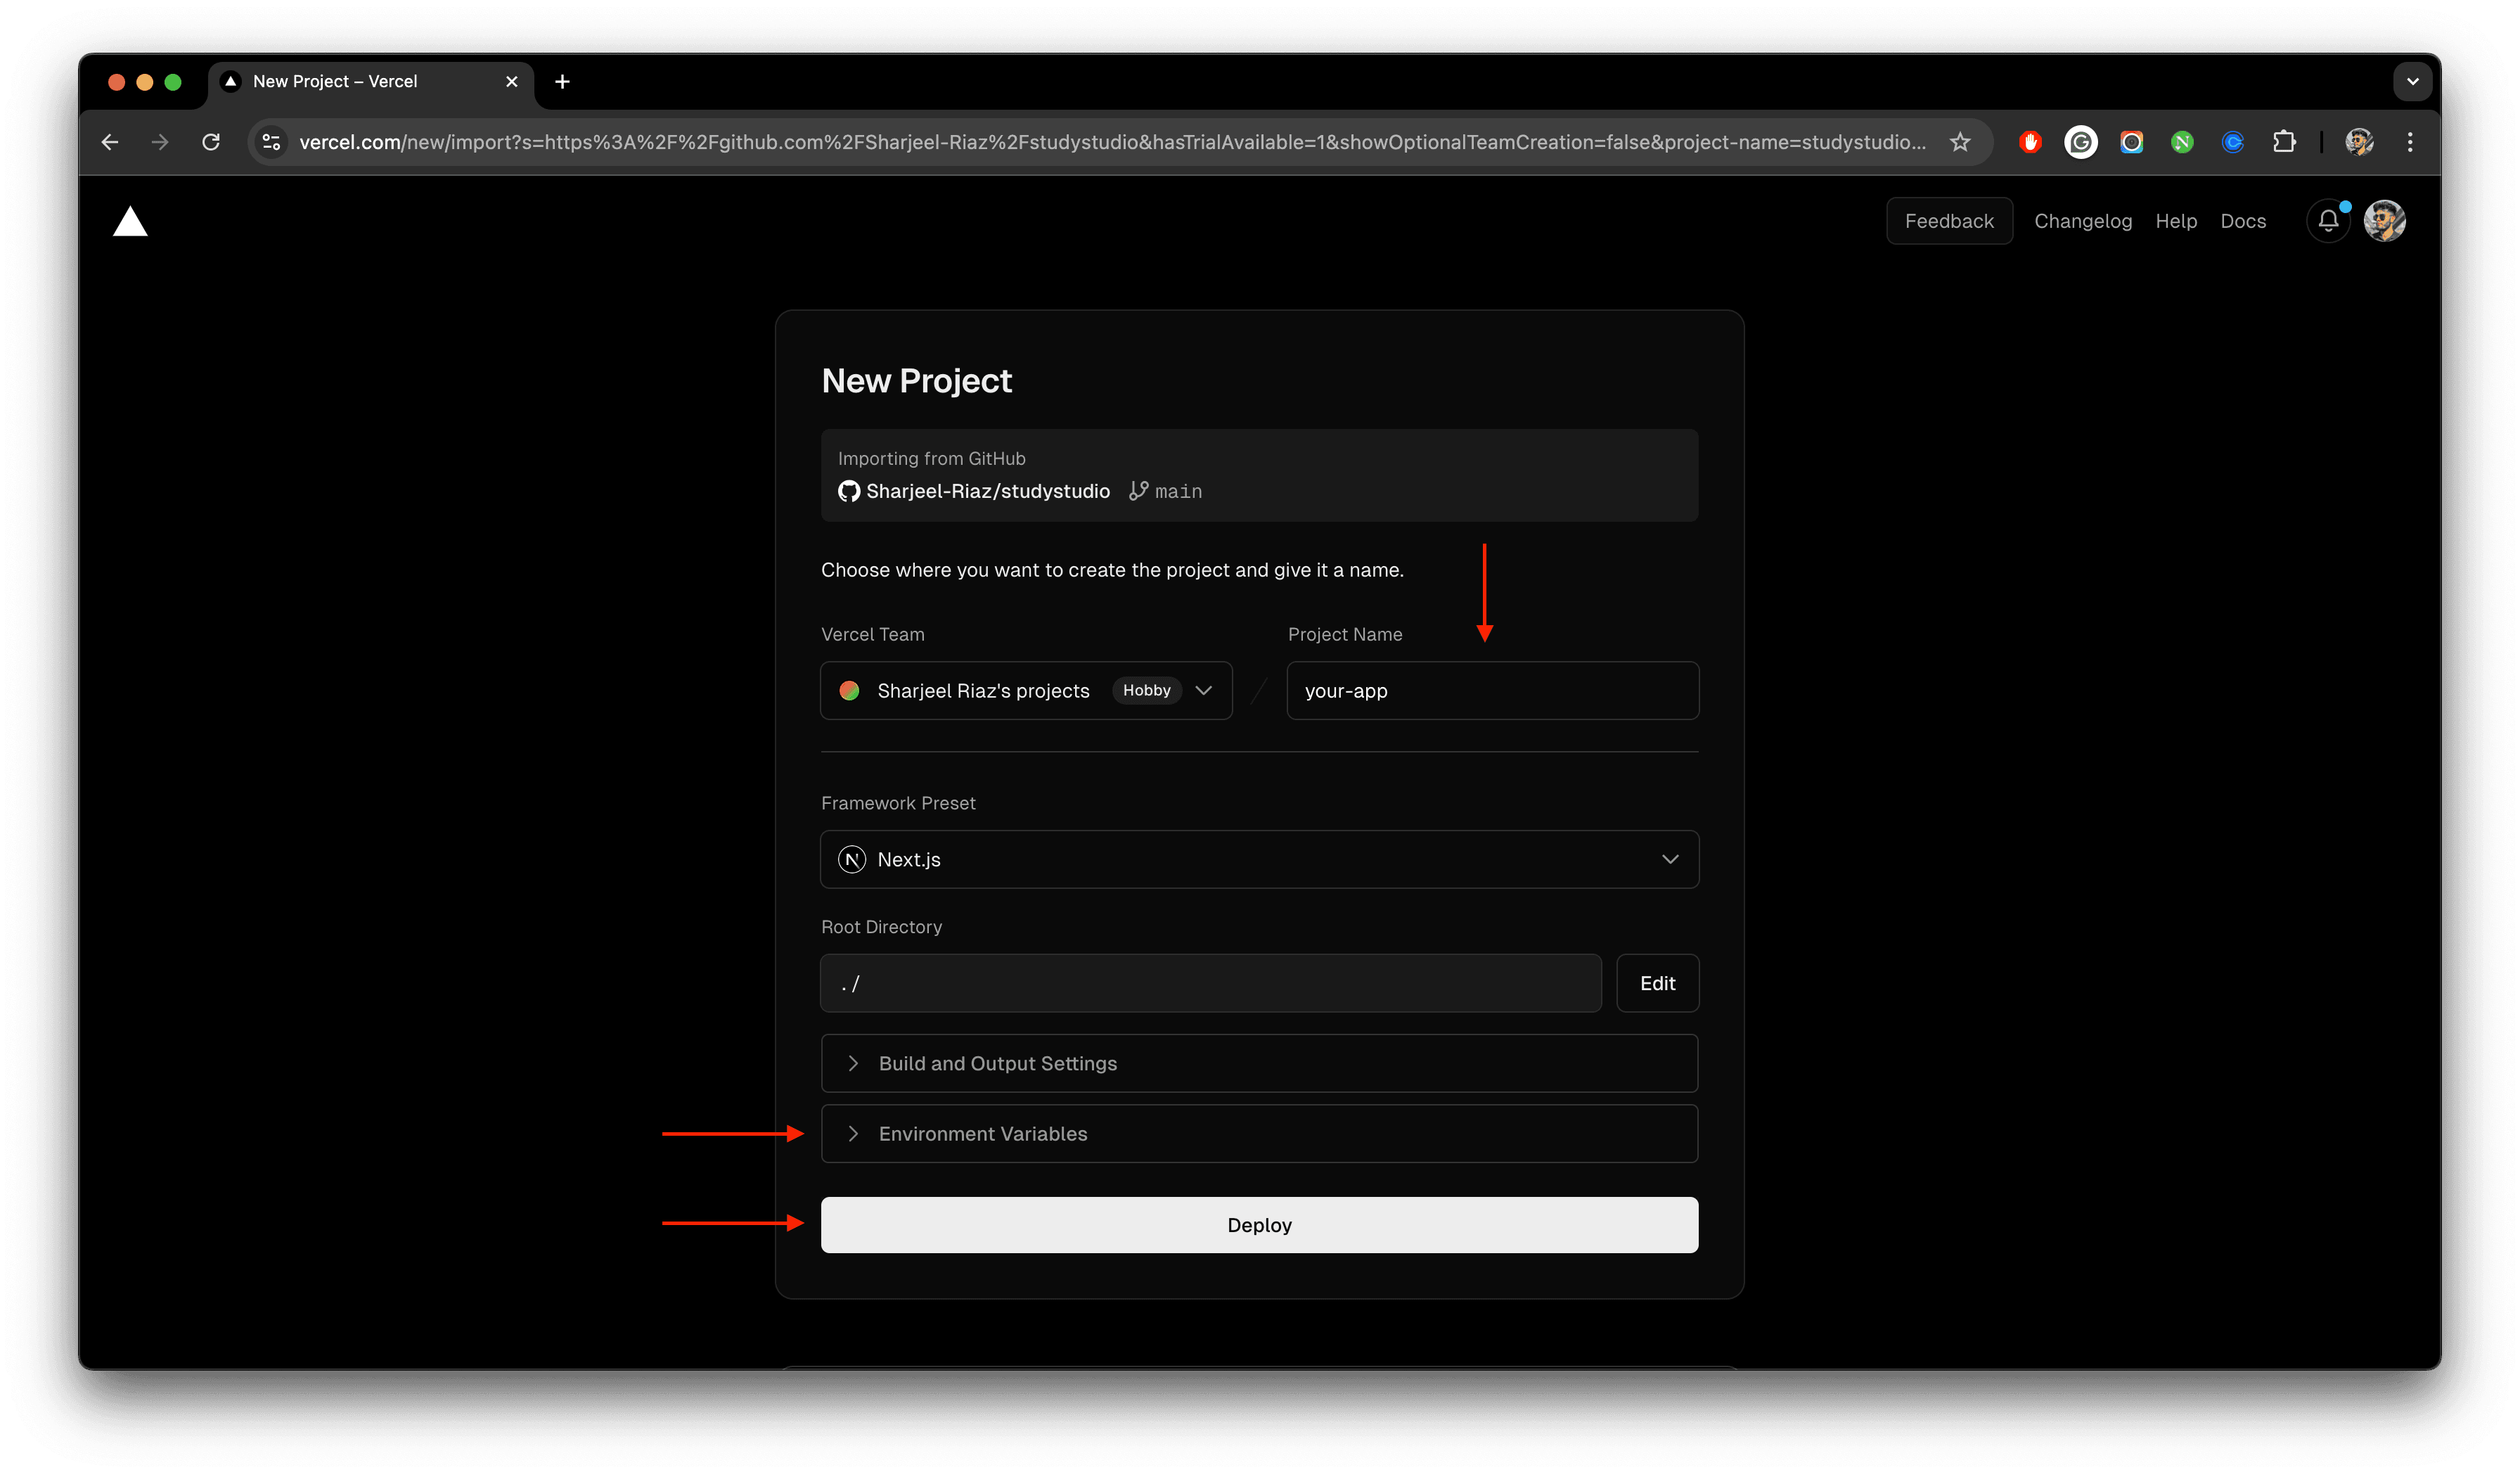Click the macOS green fullscreen button

point(173,82)
